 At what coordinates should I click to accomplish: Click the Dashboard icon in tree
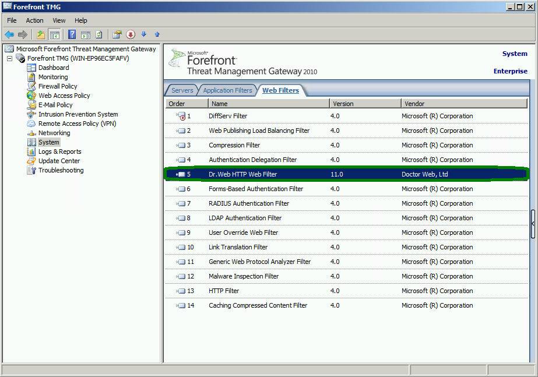click(31, 68)
